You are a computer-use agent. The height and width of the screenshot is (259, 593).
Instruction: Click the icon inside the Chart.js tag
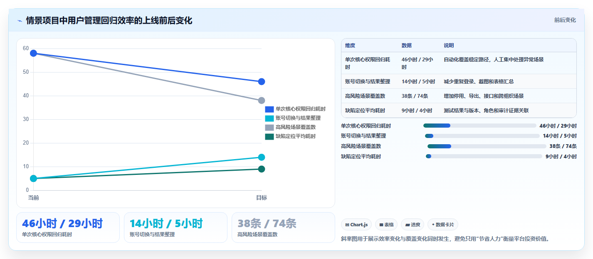347,225
